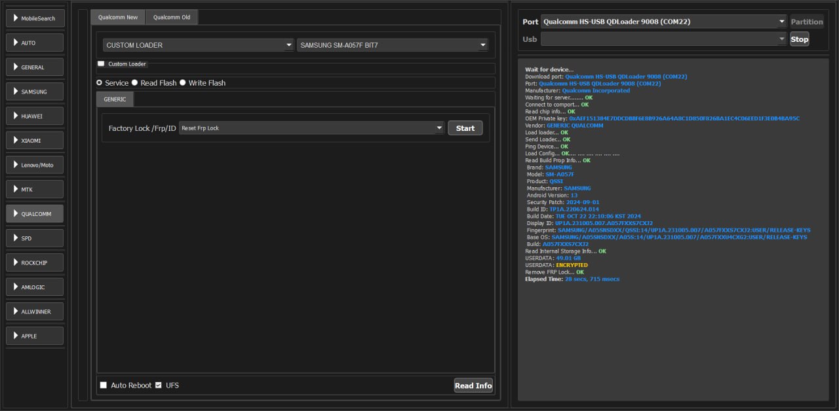Enable the Auto Reboot checkbox
This screenshot has height=411, width=839.
pos(103,385)
